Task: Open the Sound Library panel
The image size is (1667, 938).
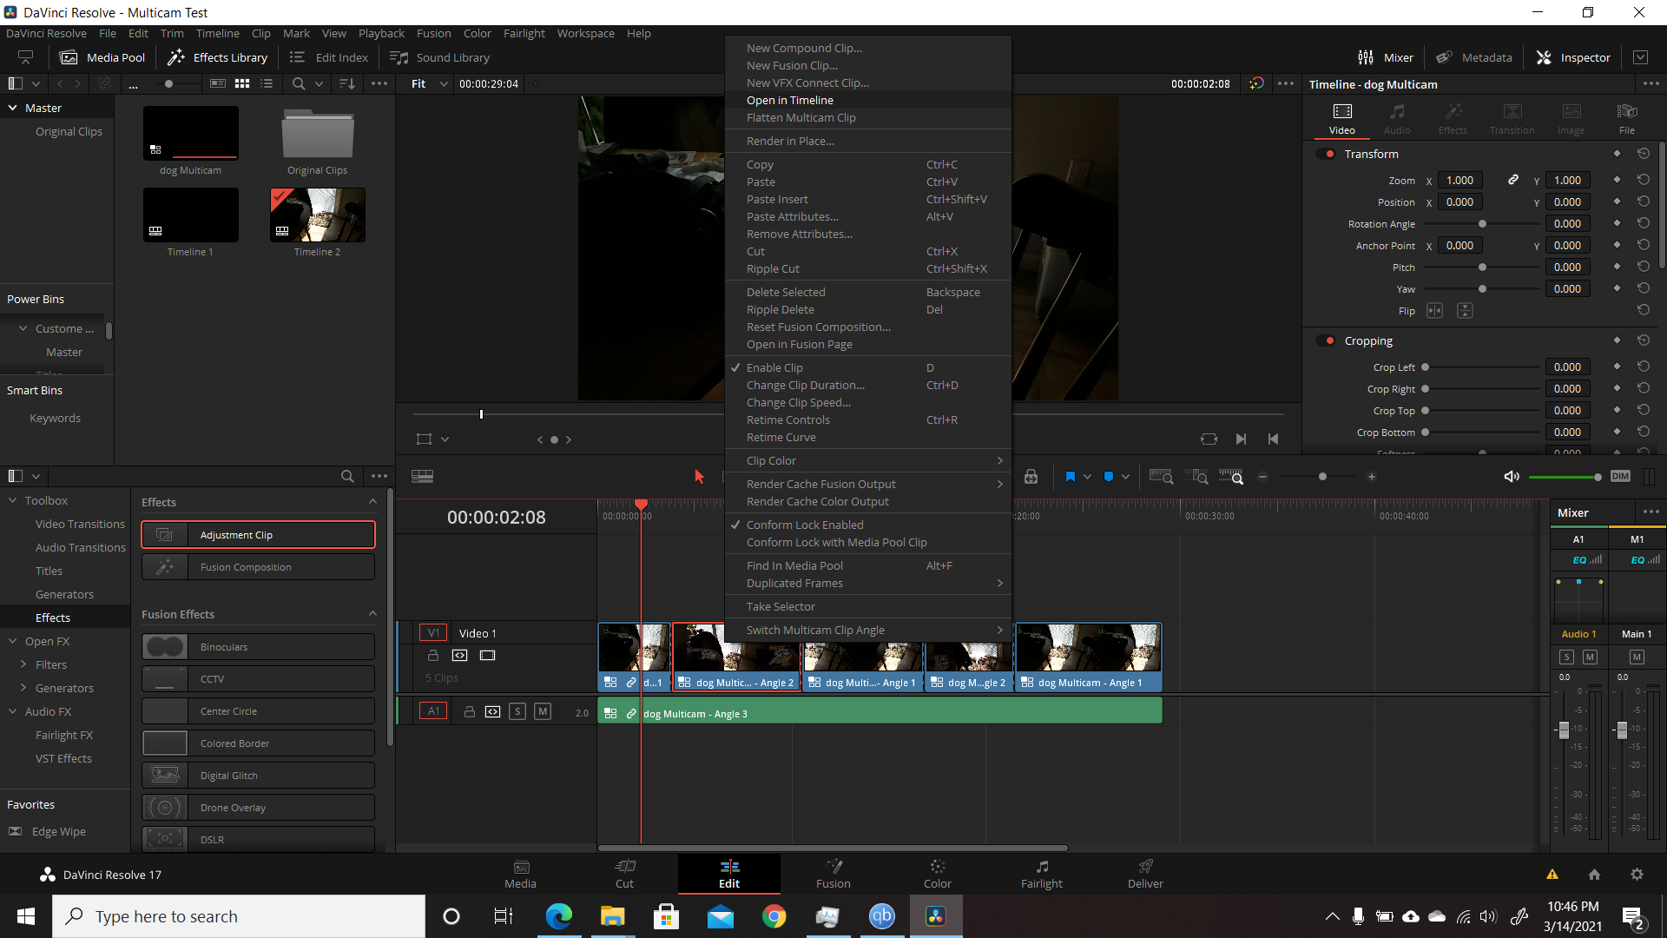Action: pyautogui.click(x=440, y=57)
